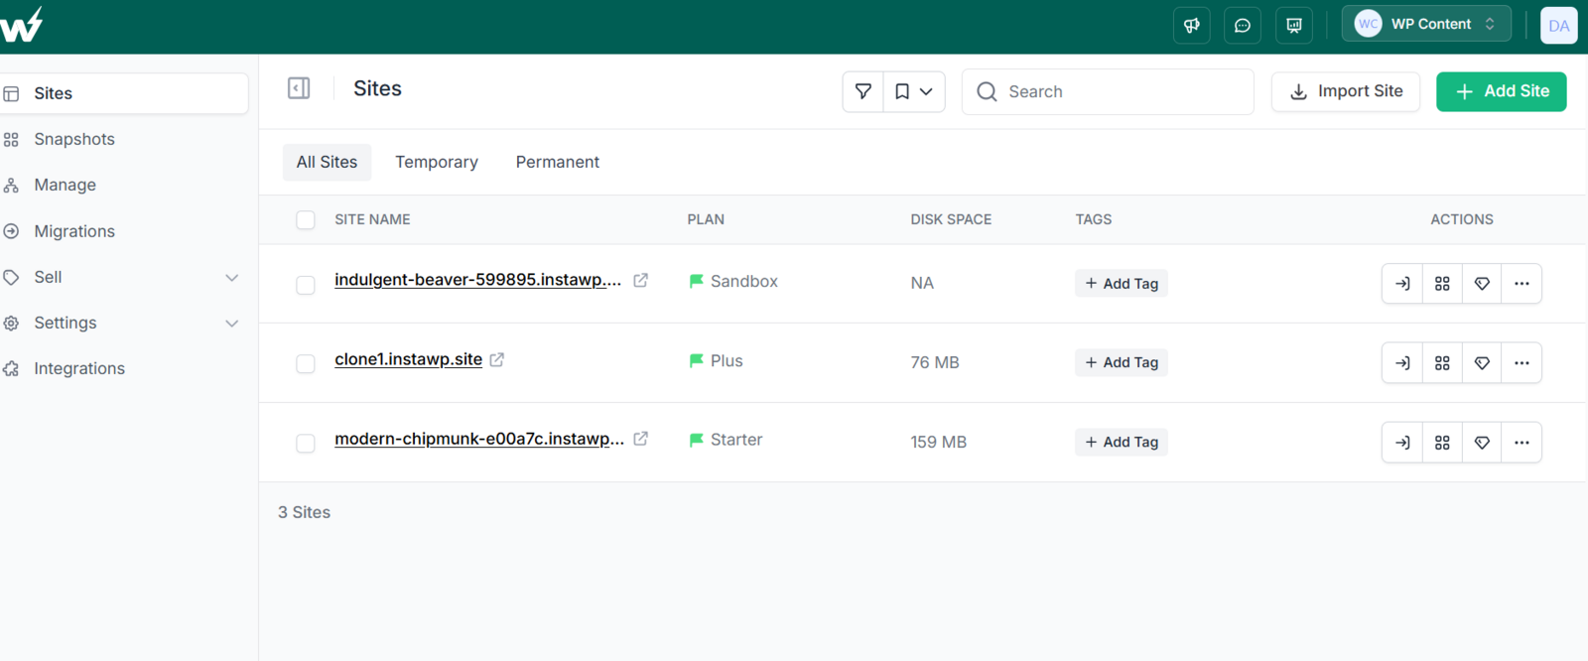The width and height of the screenshot is (1588, 661).
Task: Open more actions for clone1 row
Action: pos(1522,363)
